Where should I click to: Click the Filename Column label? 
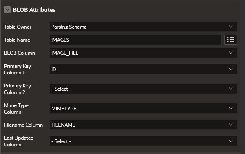click(23, 125)
